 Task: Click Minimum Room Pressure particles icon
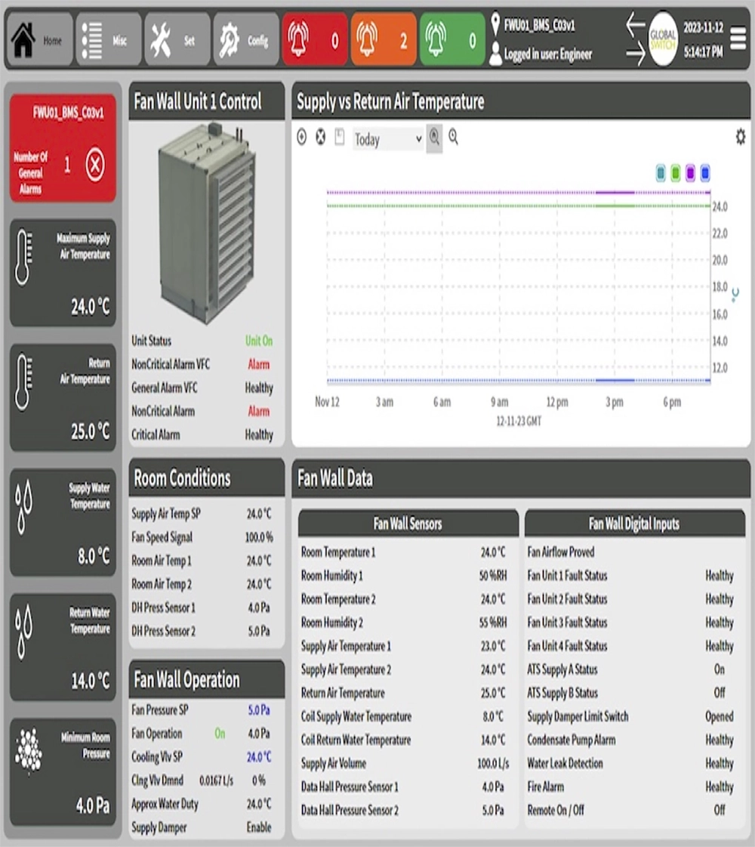[28, 751]
